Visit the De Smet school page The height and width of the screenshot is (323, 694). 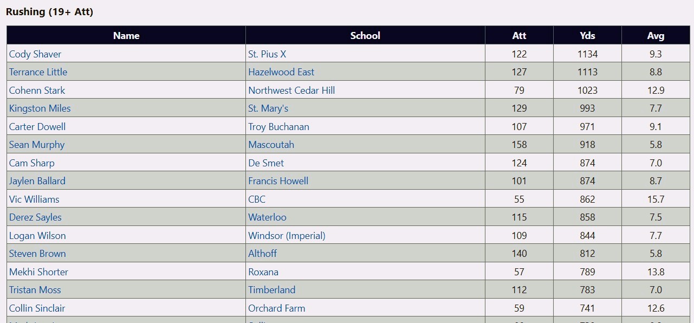pos(266,163)
